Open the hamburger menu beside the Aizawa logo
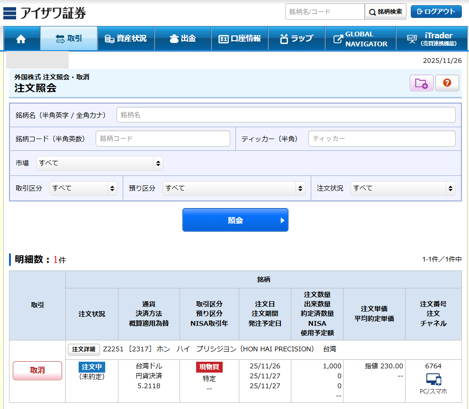This screenshot has height=409, width=469. pyautogui.click(x=9, y=13)
